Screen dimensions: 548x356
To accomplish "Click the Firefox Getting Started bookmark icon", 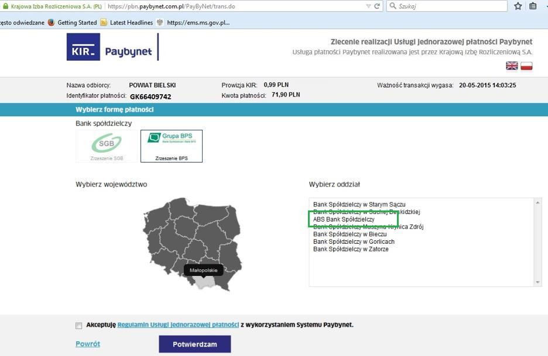I will pos(52,22).
